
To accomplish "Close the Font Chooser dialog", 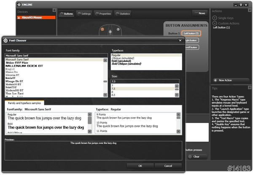I will [x=180, y=40].
